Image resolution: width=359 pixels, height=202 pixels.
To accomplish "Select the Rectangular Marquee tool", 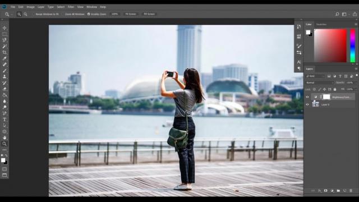I will pos(4,34).
